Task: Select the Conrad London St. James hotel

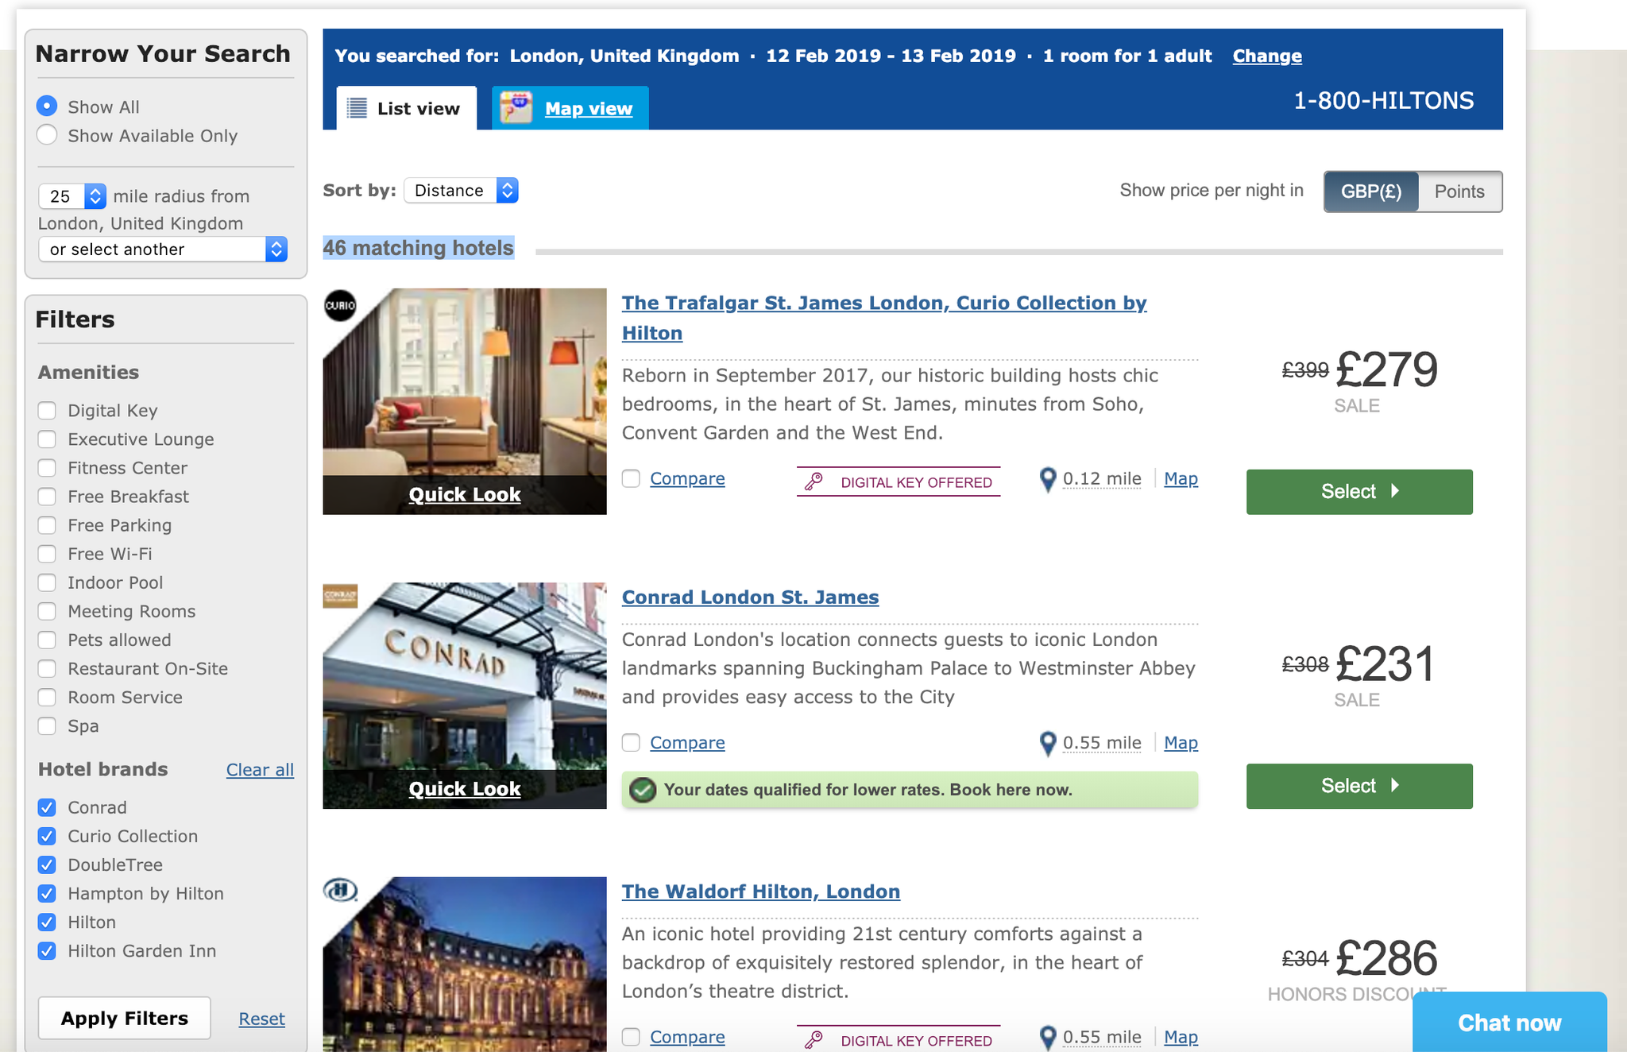Action: pyautogui.click(x=1358, y=786)
